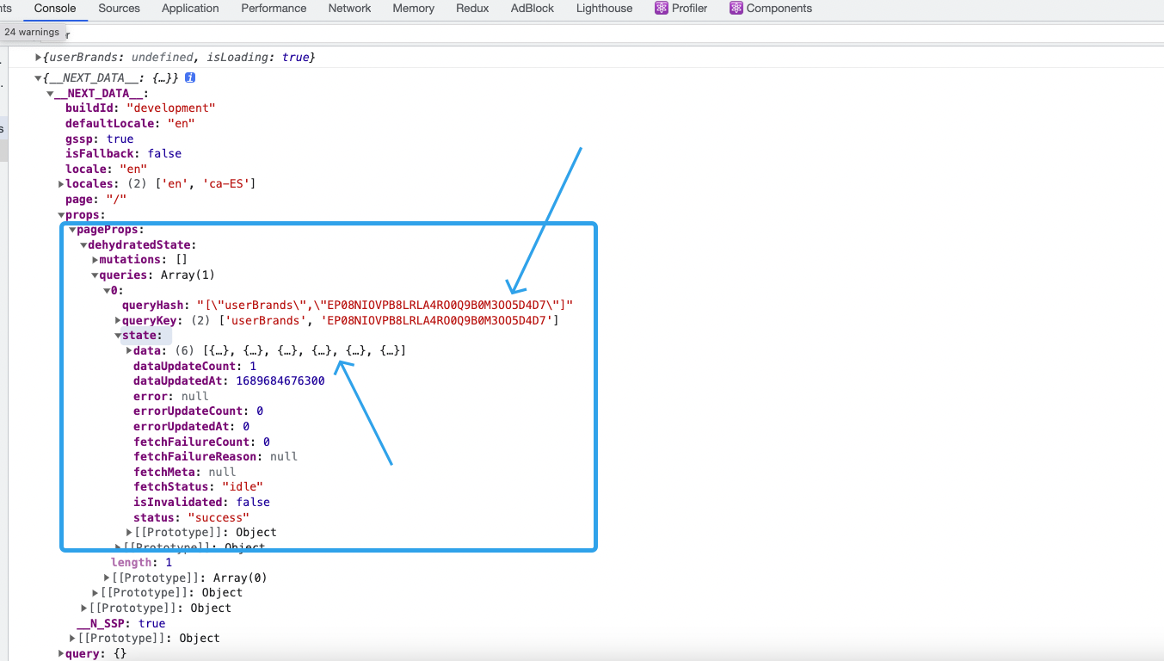The width and height of the screenshot is (1164, 661).
Task: Click the length: 1 line
Action: pyautogui.click(x=141, y=563)
